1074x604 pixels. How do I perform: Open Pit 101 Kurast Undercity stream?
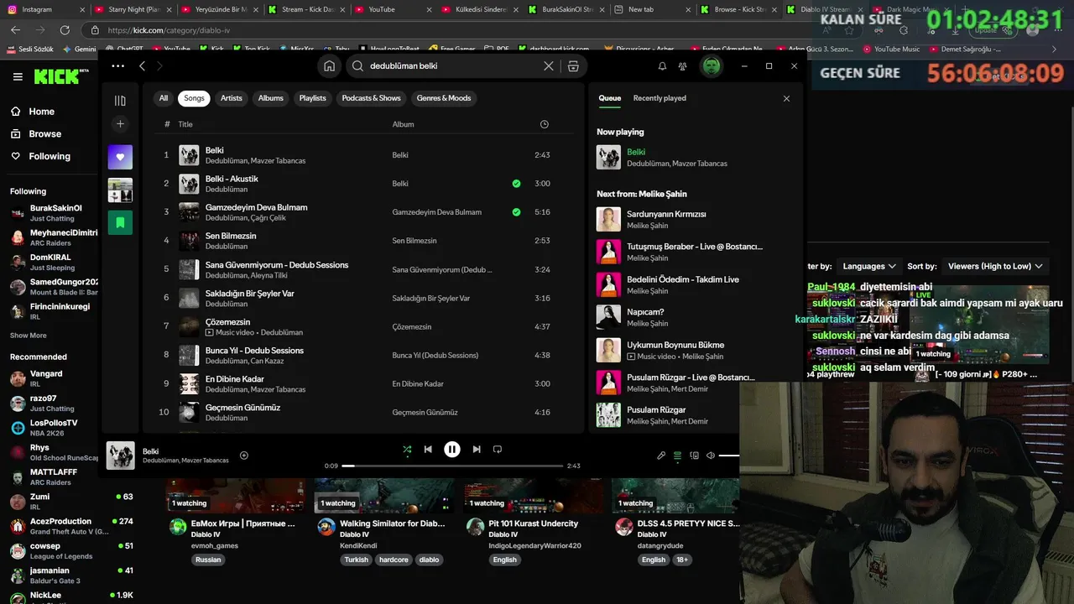[x=534, y=523]
